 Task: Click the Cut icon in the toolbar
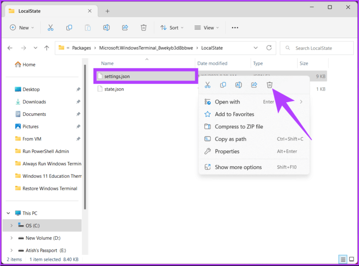[x=50, y=28]
